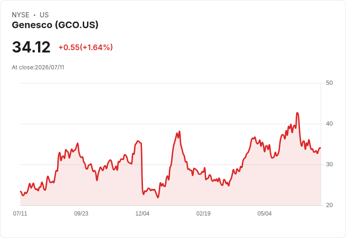The image size is (346, 238).
Task: Click the 05/04 x-axis date label
Action: [x=265, y=214]
